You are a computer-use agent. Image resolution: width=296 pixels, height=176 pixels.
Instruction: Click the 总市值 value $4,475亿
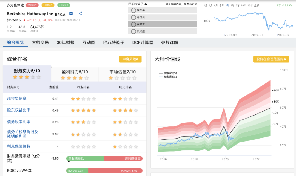click(37, 27)
